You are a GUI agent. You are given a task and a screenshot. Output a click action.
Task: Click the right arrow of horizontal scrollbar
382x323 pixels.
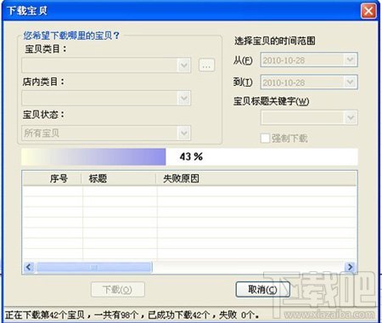click(x=350, y=267)
